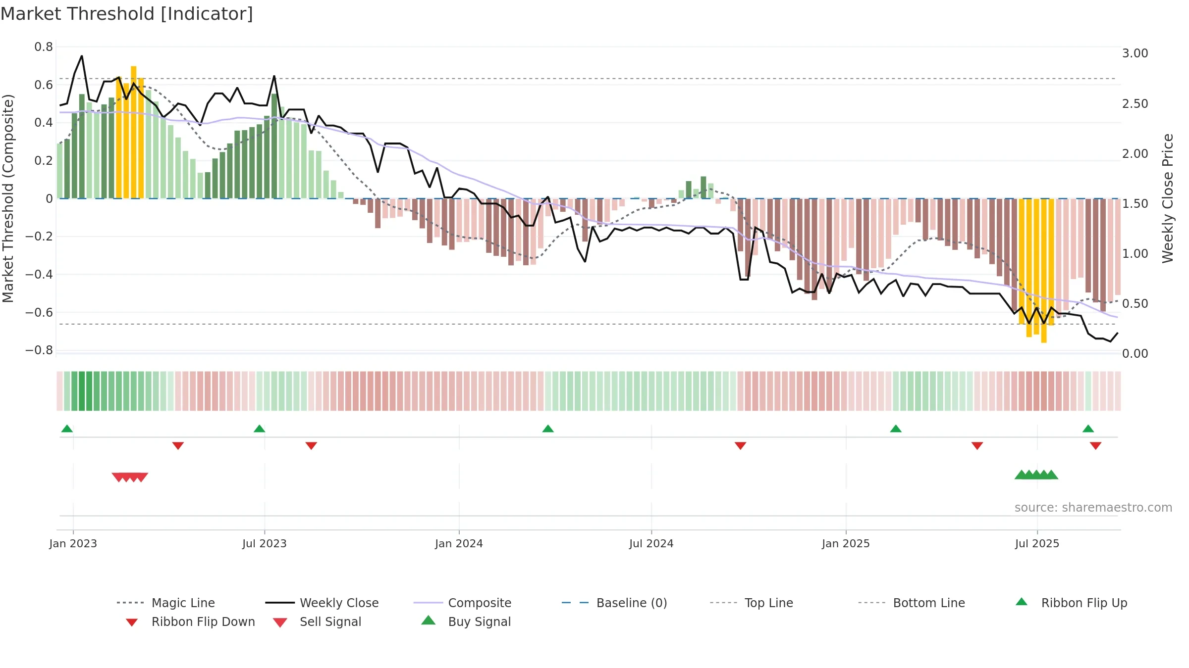Screen dimensions: 1189x668
Task: Click the last green buy signal triangle in the July 2025 cluster
Action: pos(1051,475)
